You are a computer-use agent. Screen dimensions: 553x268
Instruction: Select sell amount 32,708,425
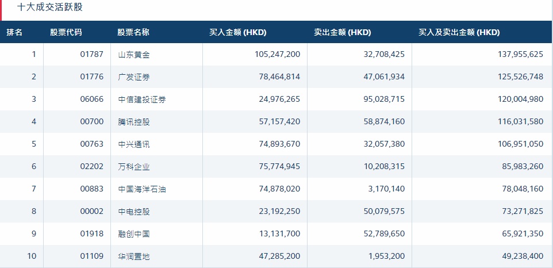(384, 54)
